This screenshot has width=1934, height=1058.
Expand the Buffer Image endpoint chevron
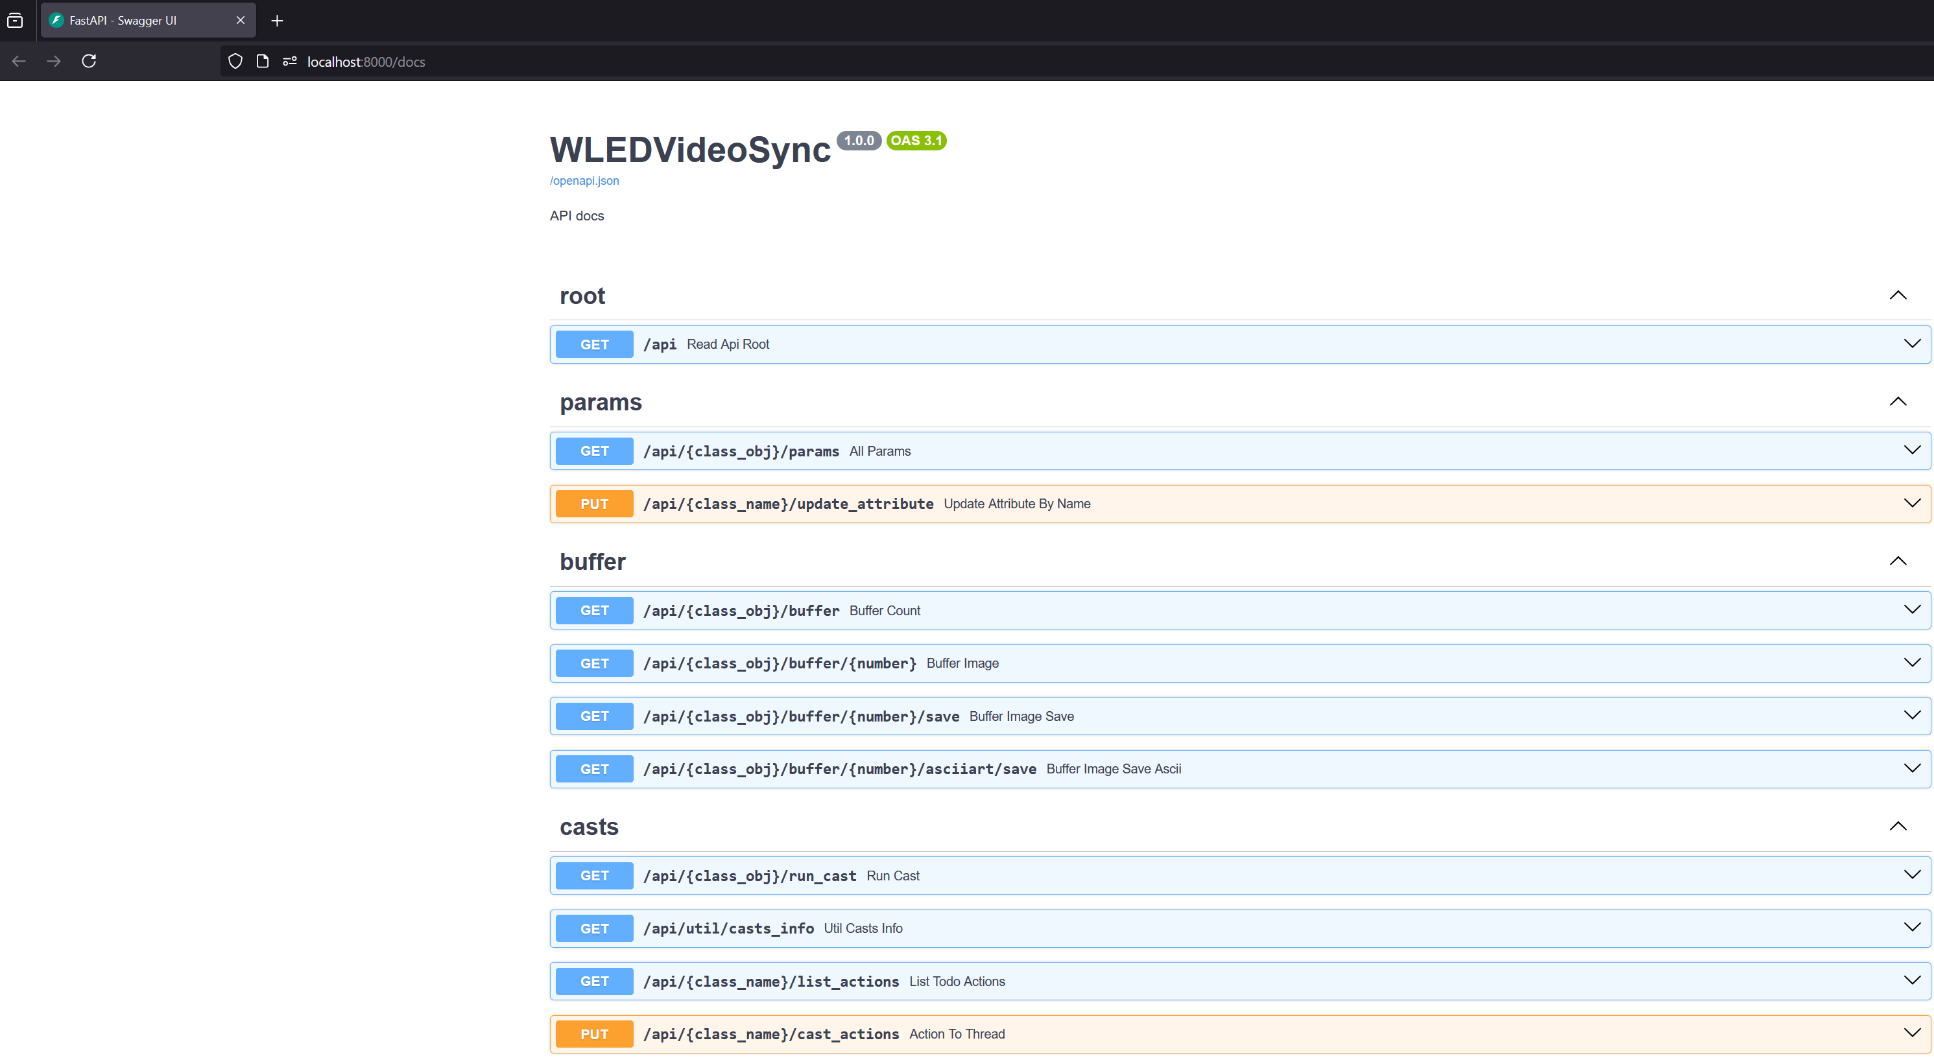coord(1912,663)
